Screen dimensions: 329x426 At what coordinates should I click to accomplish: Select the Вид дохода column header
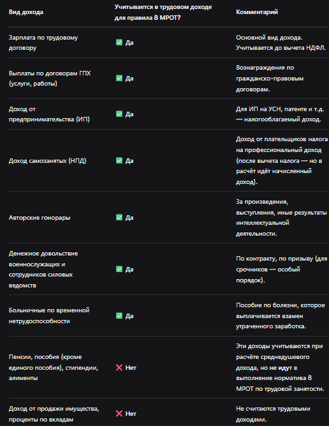[x=26, y=12]
